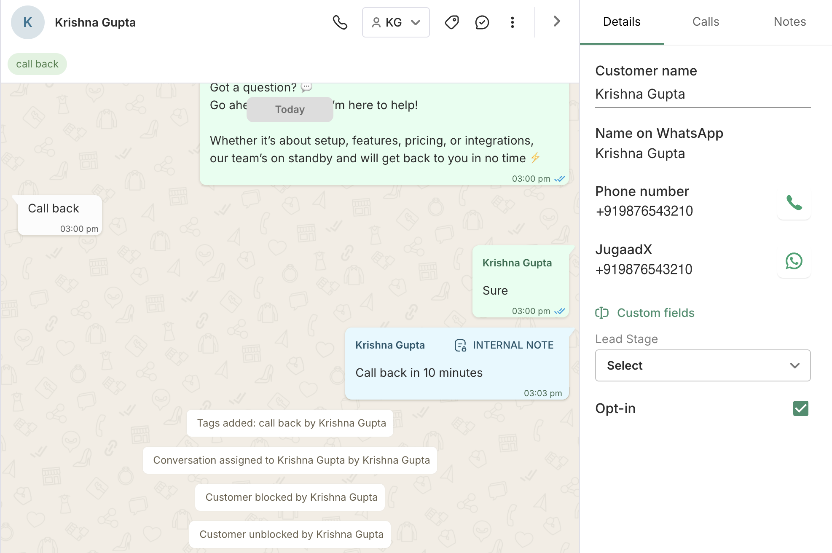The image size is (832, 553).
Task: Click the K avatar for Krishna Gupta
Action: (x=28, y=22)
